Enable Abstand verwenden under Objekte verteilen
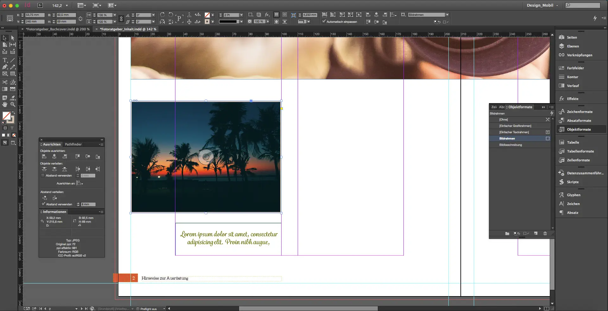The width and height of the screenshot is (608, 311). [x=43, y=175]
